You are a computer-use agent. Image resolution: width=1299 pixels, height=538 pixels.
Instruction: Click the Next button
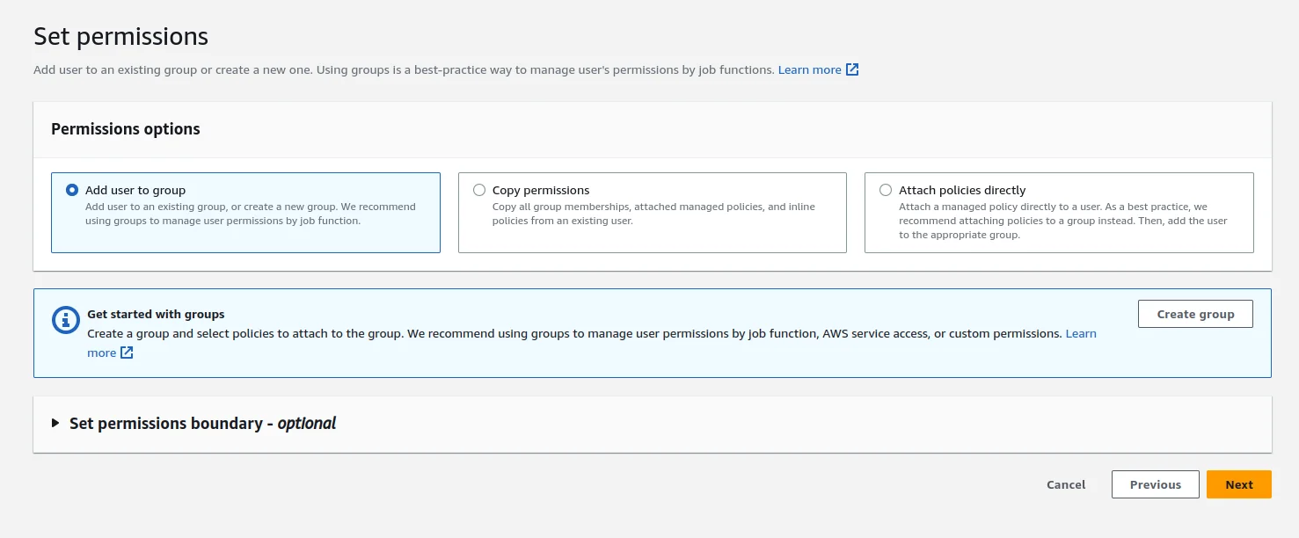coord(1238,484)
